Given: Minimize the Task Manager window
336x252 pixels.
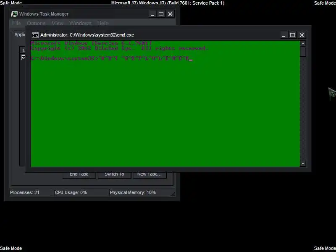Looking at the screenshot, I should tap(152, 14).
